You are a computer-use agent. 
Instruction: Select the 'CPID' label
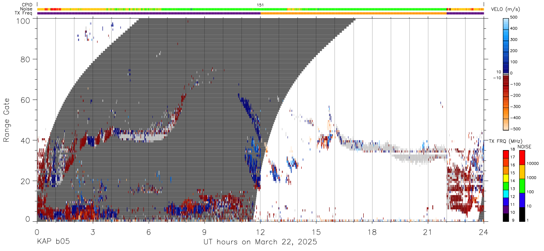pyautogui.click(x=27, y=4)
